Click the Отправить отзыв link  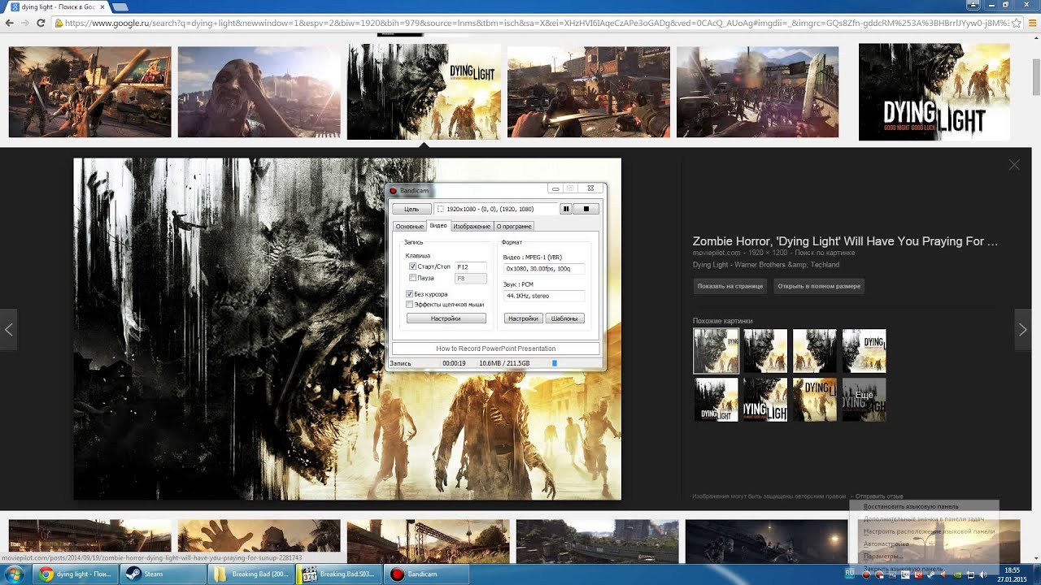(879, 496)
